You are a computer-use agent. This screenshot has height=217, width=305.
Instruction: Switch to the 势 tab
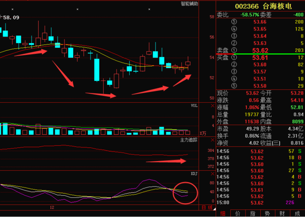(267, 213)
